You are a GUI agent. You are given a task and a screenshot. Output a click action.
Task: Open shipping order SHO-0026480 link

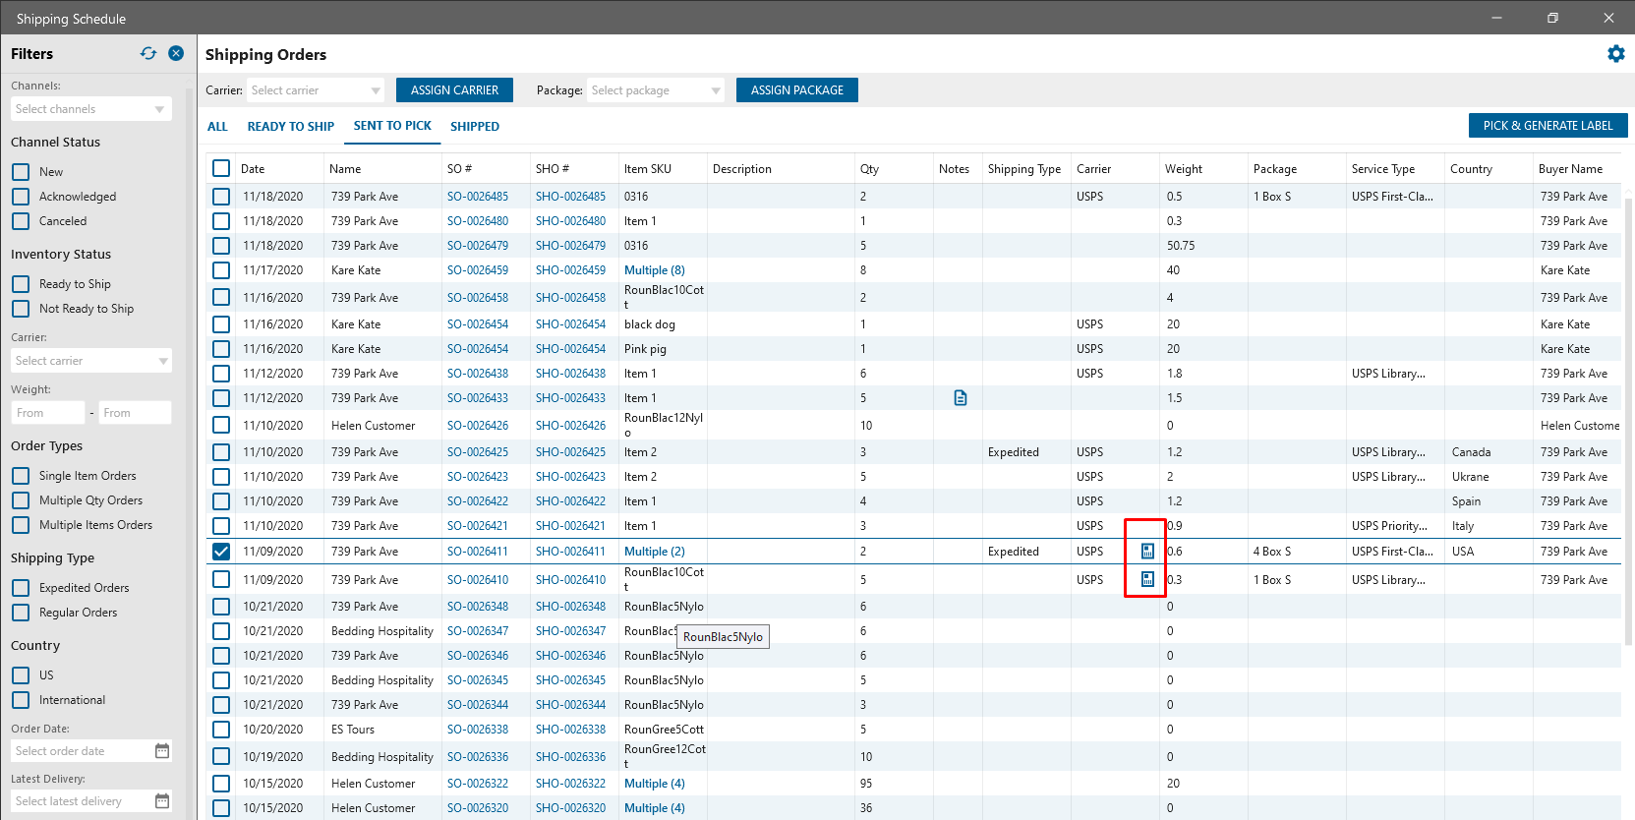(570, 221)
